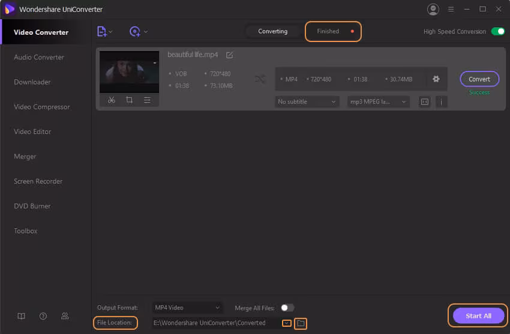
Task: Toggle High Speed Conversion switch
Action: pos(497,31)
